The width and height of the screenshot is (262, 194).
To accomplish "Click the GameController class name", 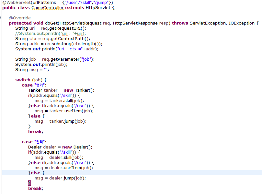I will [48, 8].
